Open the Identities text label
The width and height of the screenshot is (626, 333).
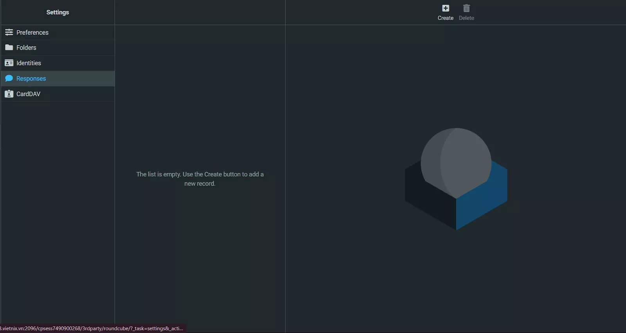[29, 63]
